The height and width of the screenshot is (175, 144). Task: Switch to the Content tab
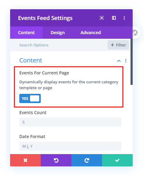[x=26, y=33]
